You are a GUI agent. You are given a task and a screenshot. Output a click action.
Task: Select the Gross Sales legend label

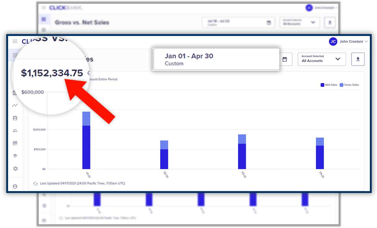click(352, 85)
